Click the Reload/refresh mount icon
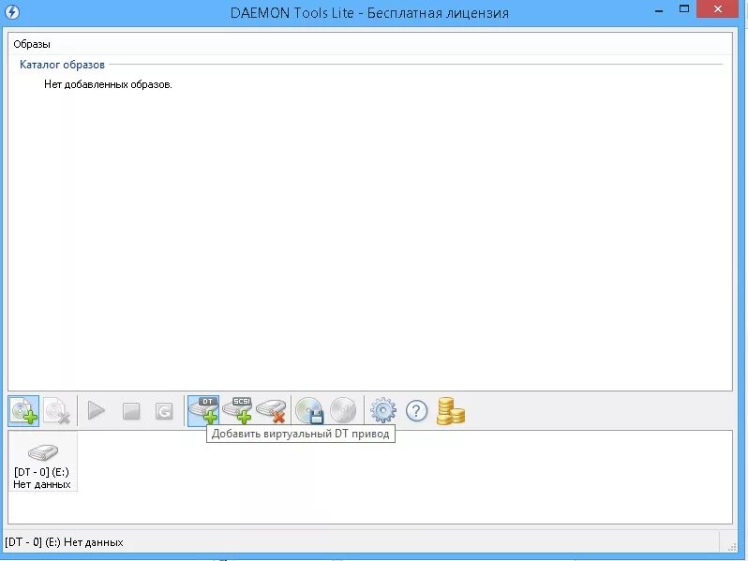748x561 pixels. [164, 411]
